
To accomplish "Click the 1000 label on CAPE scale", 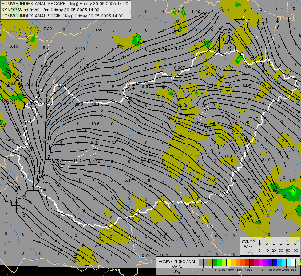I will pyautogui.click(x=249, y=270).
